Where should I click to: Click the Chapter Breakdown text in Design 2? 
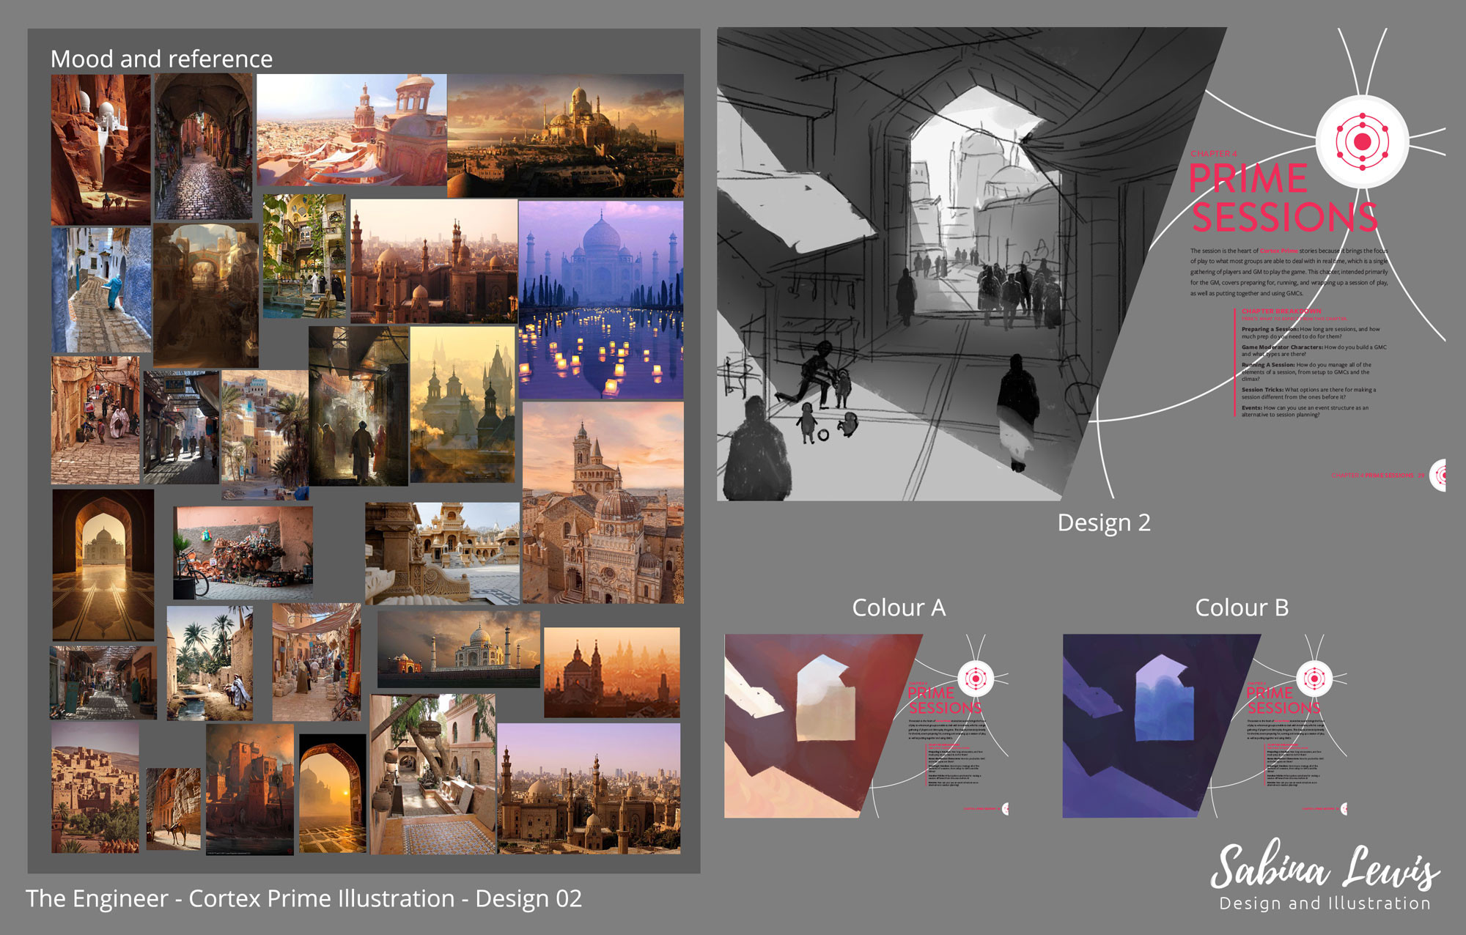(1281, 311)
